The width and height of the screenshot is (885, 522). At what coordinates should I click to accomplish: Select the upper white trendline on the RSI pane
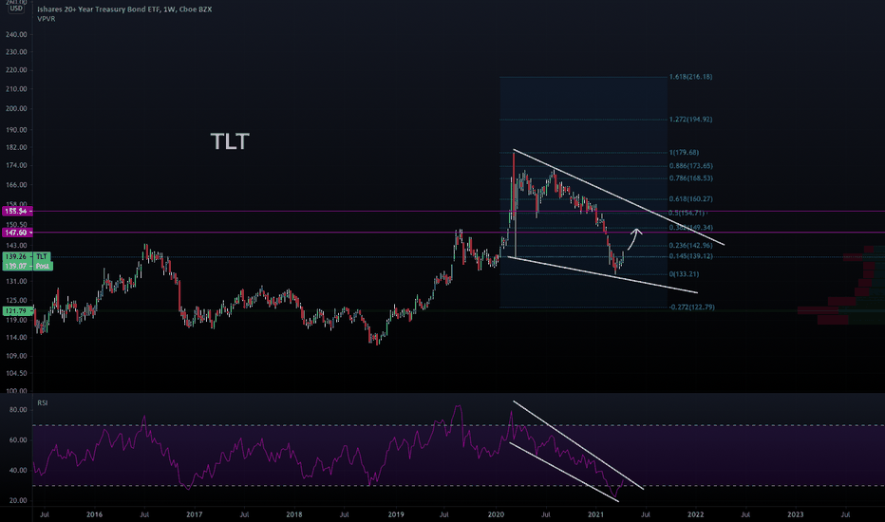click(578, 445)
